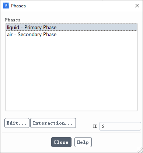The width and height of the screenshot is (143, 153).
Task: Click the Phases label above the list box
Action: [13, 20]
